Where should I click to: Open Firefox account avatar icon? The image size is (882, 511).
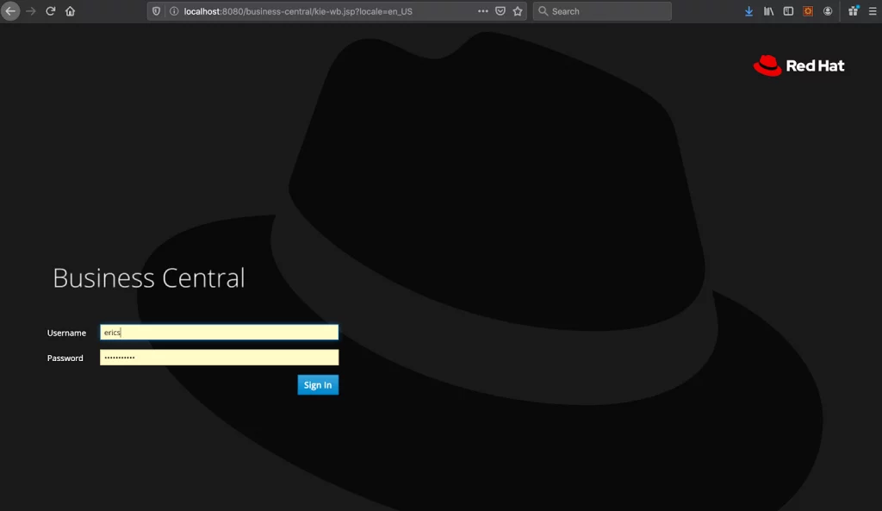click(x=828, y=11)
